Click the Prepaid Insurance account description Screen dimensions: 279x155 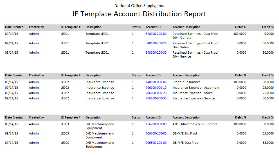[186, 82]
